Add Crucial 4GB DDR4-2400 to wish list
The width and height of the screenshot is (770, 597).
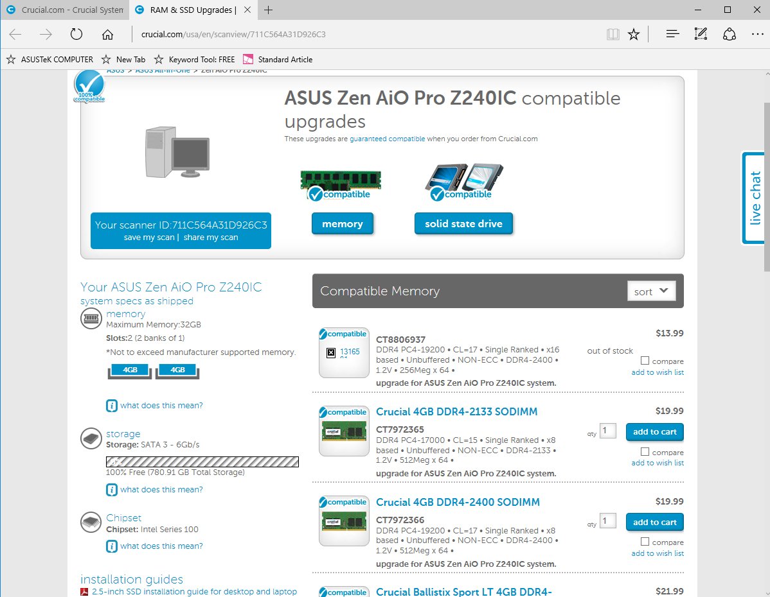(658, 553)
